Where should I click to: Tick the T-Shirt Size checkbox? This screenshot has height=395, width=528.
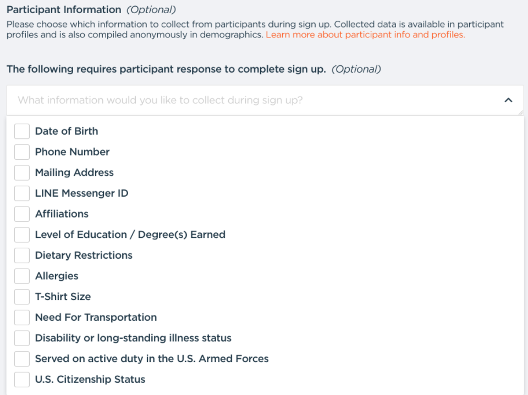[22, 297]
